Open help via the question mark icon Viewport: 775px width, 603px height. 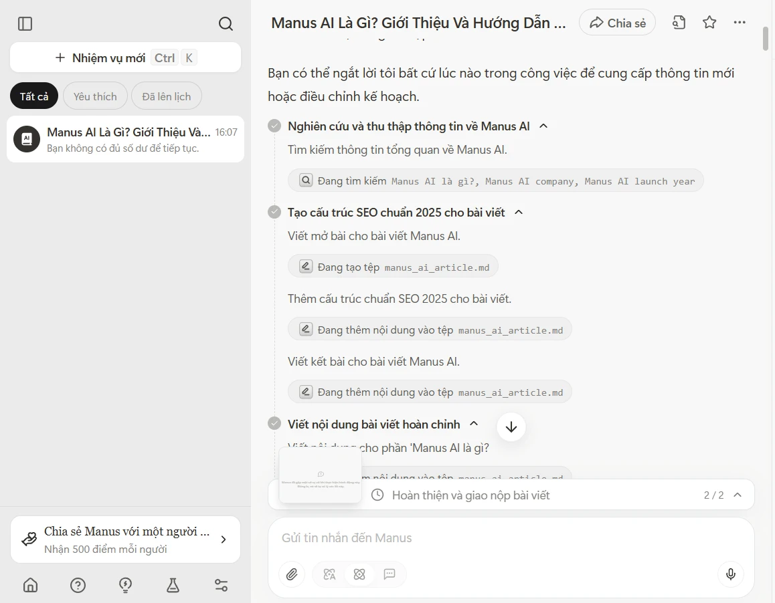click(78, 585)
